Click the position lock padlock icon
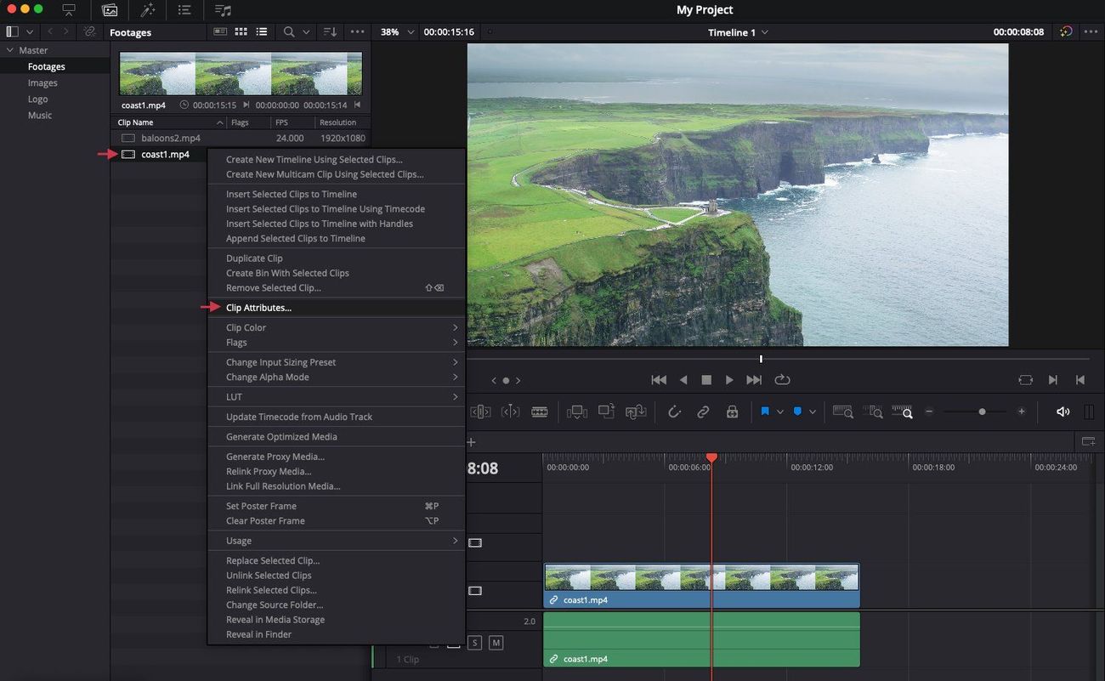This screenshot has width=1105, height=681. tap(732, 411)
